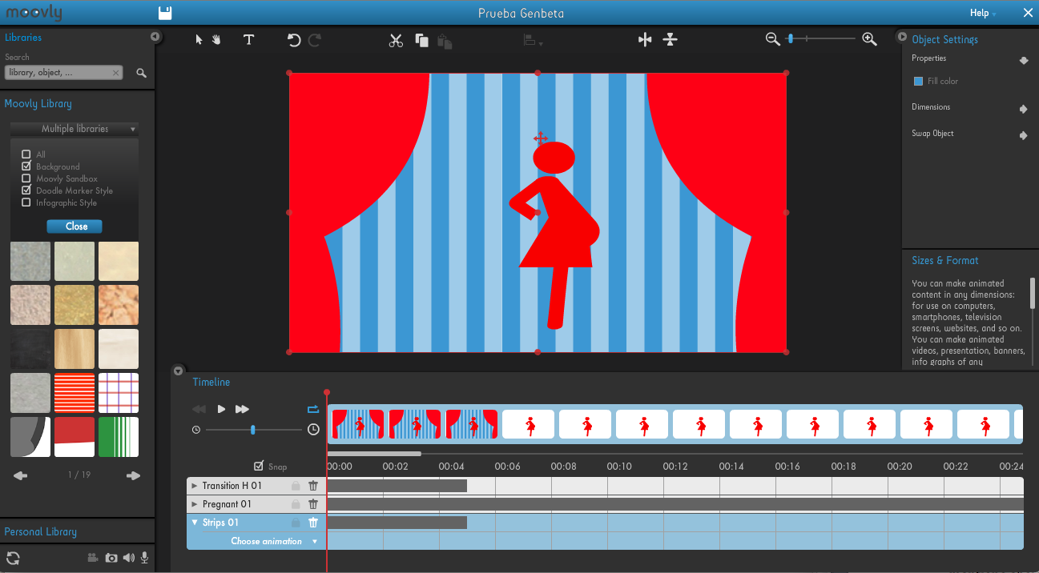Click the Close button under library checkboxes
The image size is (1039, 573).
point(75,226)
